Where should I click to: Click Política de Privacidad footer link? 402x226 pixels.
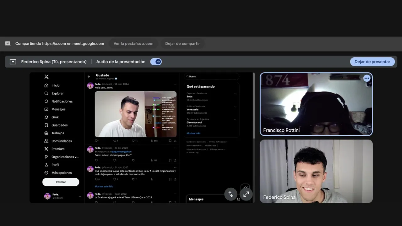(218, 142)
